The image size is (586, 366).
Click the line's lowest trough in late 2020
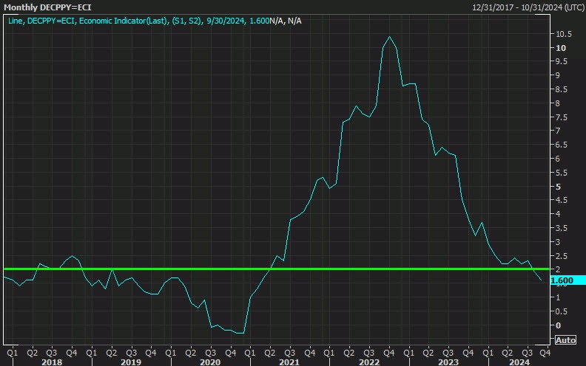[239, 334]
